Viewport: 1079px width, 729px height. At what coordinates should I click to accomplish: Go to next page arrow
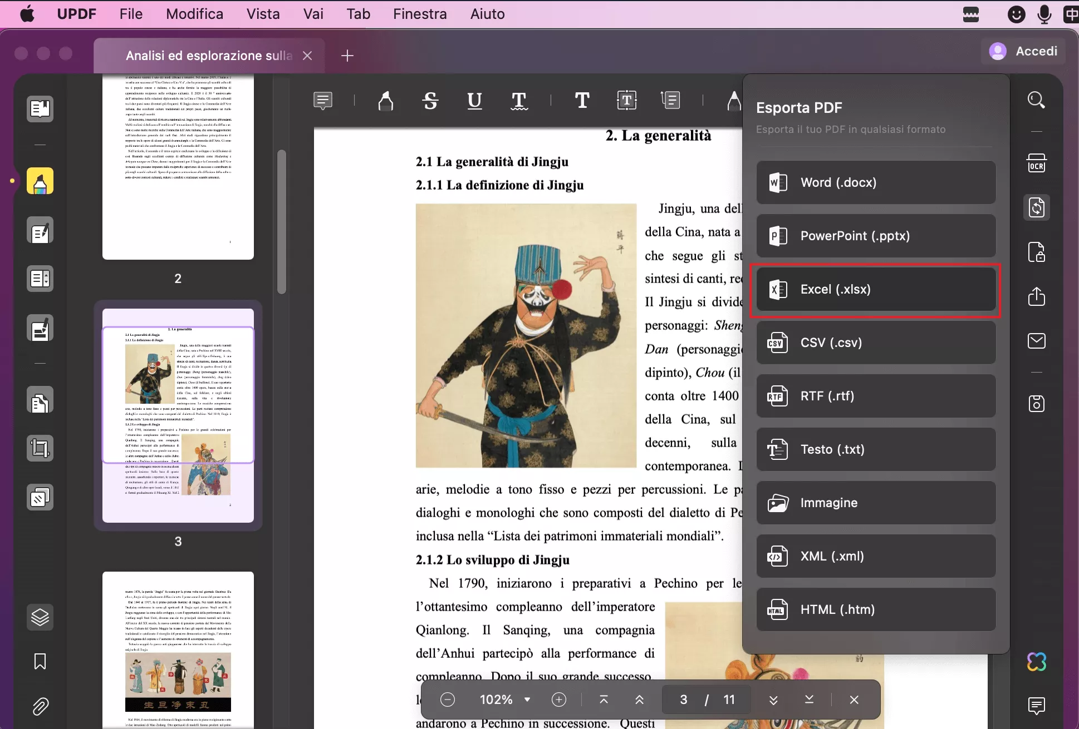[x=773, y=700]
